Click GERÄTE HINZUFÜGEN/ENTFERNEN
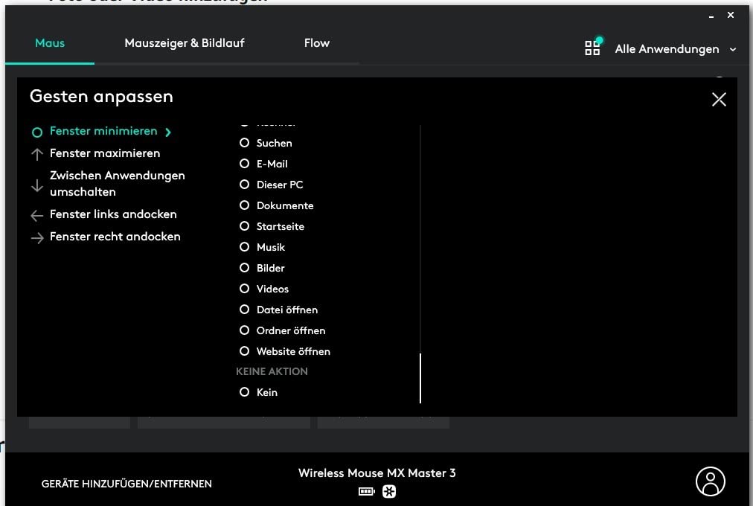Screen dimensions: 753x506 point(126,484)
